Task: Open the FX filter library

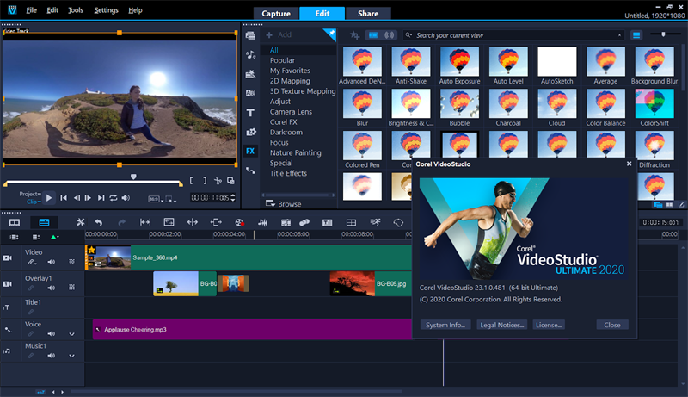Action: point(250,151)
